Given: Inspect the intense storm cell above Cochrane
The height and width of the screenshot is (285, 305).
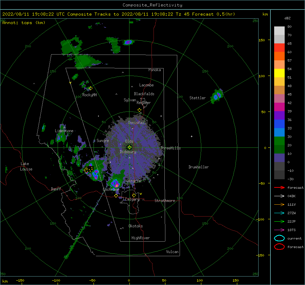Looking at the screenshot, I should 115,183.
